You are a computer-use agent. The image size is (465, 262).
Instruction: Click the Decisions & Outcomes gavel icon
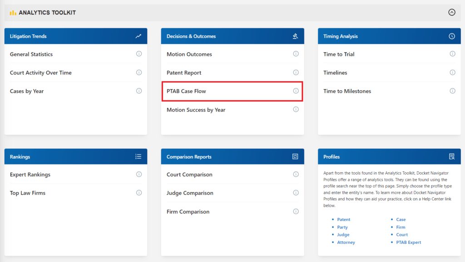click(x=295, y=36)
